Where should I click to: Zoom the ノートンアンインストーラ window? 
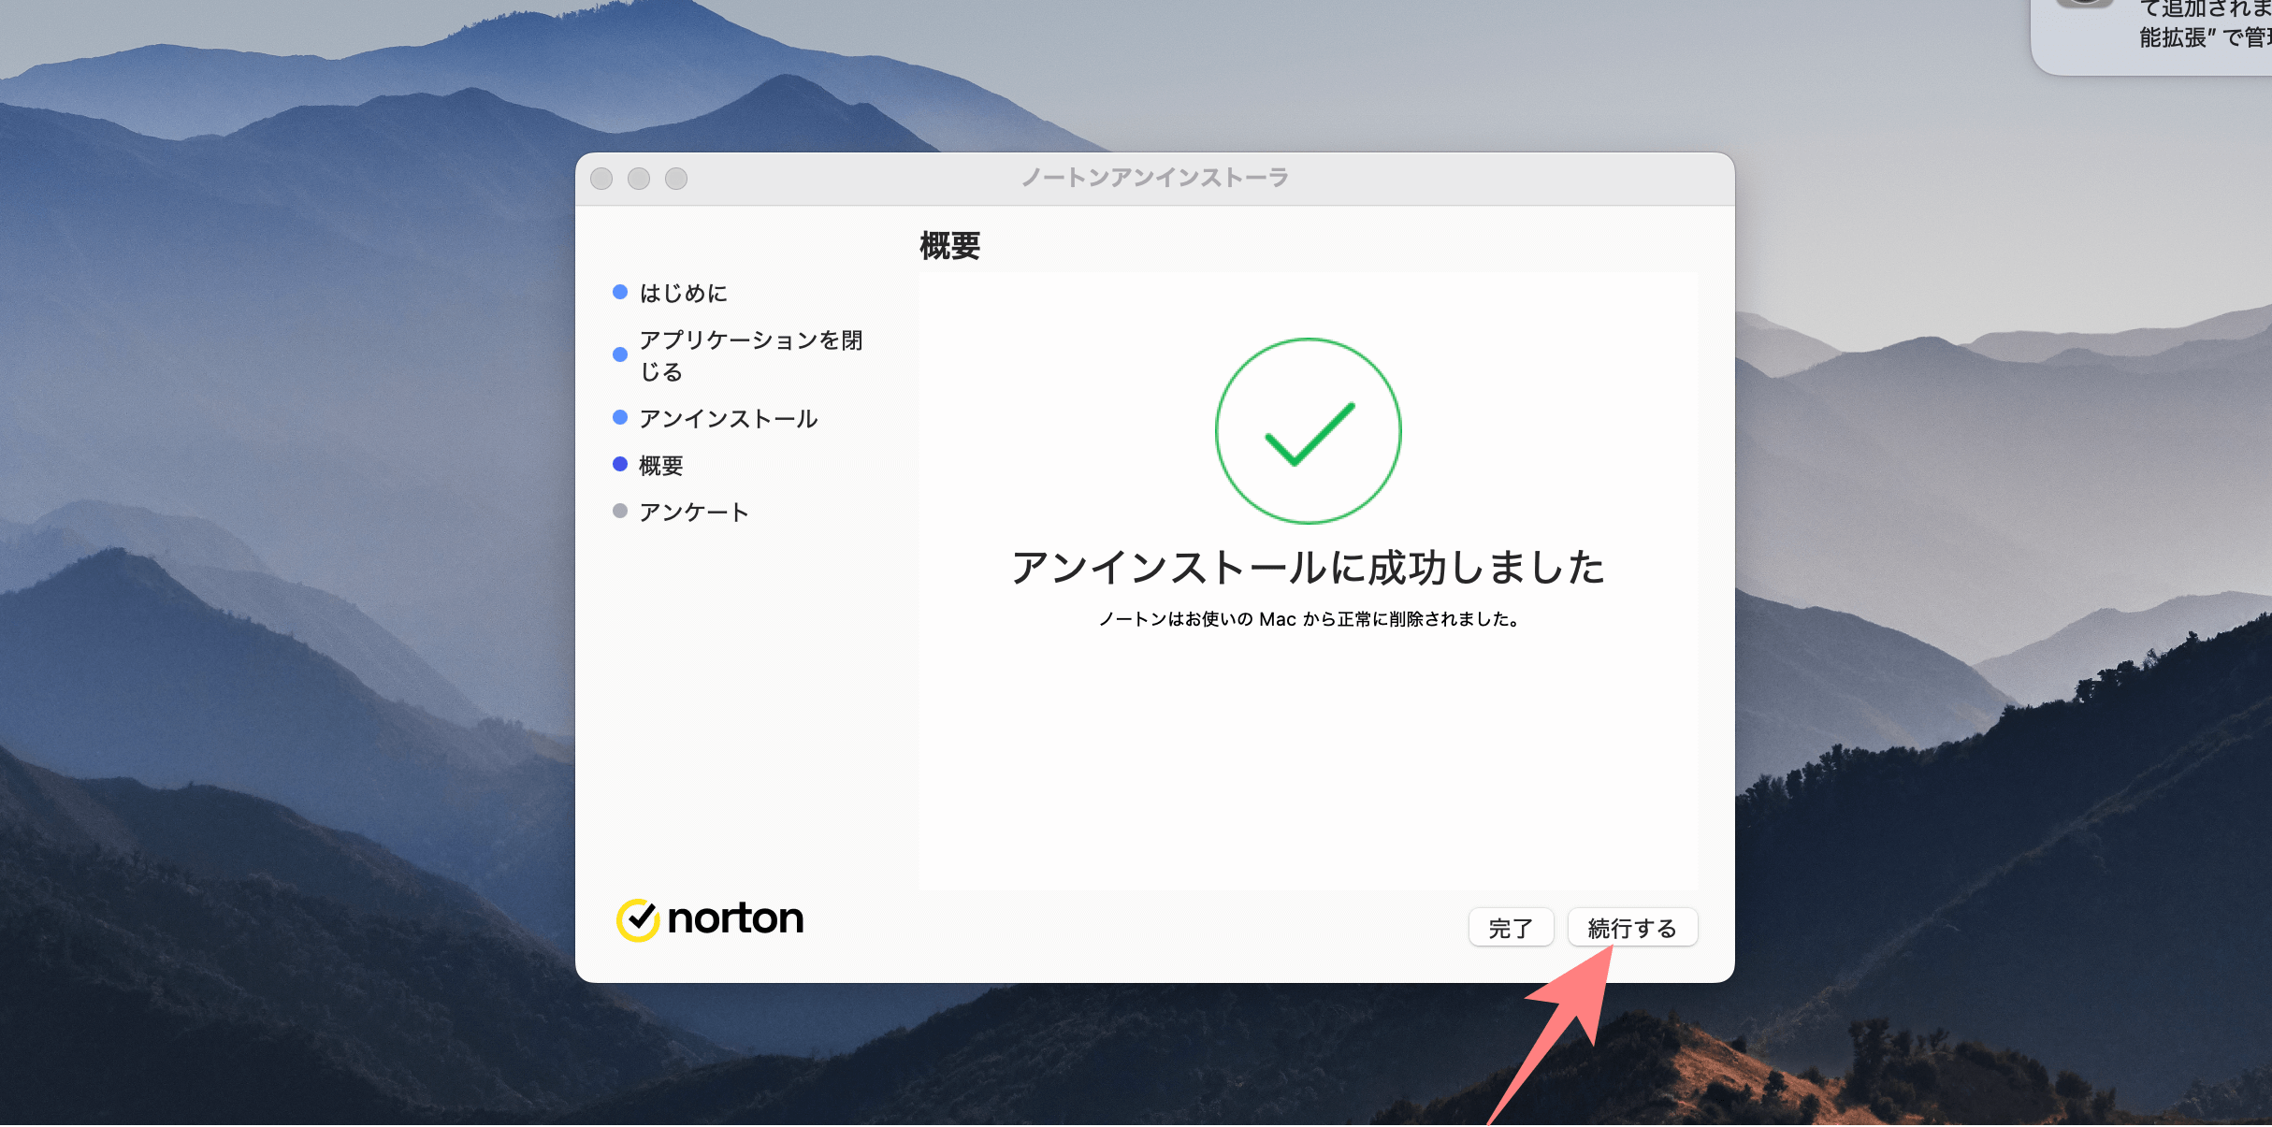coord(676,179)
